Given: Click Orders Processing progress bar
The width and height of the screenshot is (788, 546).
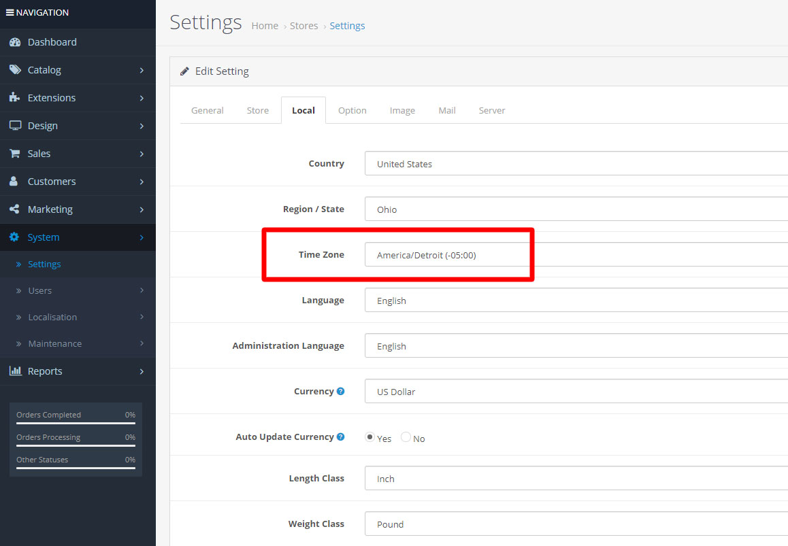Looking at the screenshot, I should 76,445.
